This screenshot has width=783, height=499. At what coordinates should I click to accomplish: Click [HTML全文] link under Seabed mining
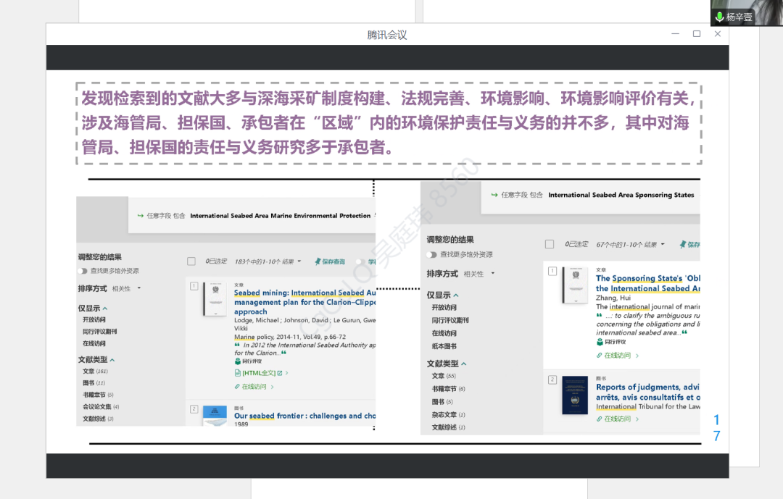(x=259, y=373)
